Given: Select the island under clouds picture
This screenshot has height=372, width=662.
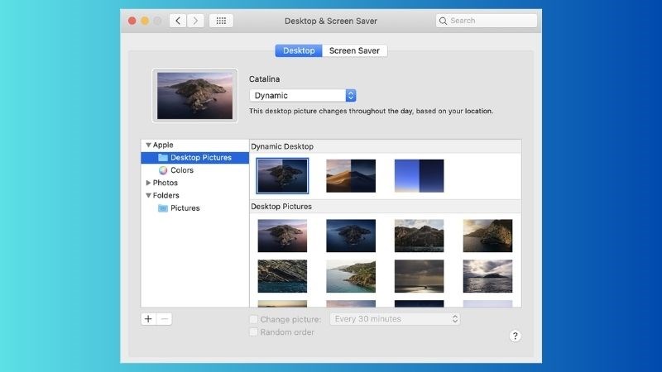Looking at the screenshot, I should [487, 276].
